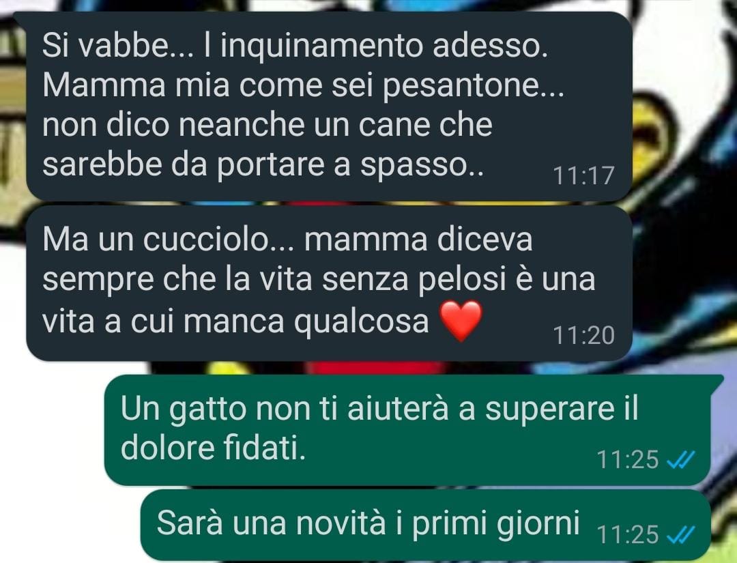Tap the text 'vita a cui manca qualcosa'
Viewport: 737px width, 563px height.
(235, 322)
